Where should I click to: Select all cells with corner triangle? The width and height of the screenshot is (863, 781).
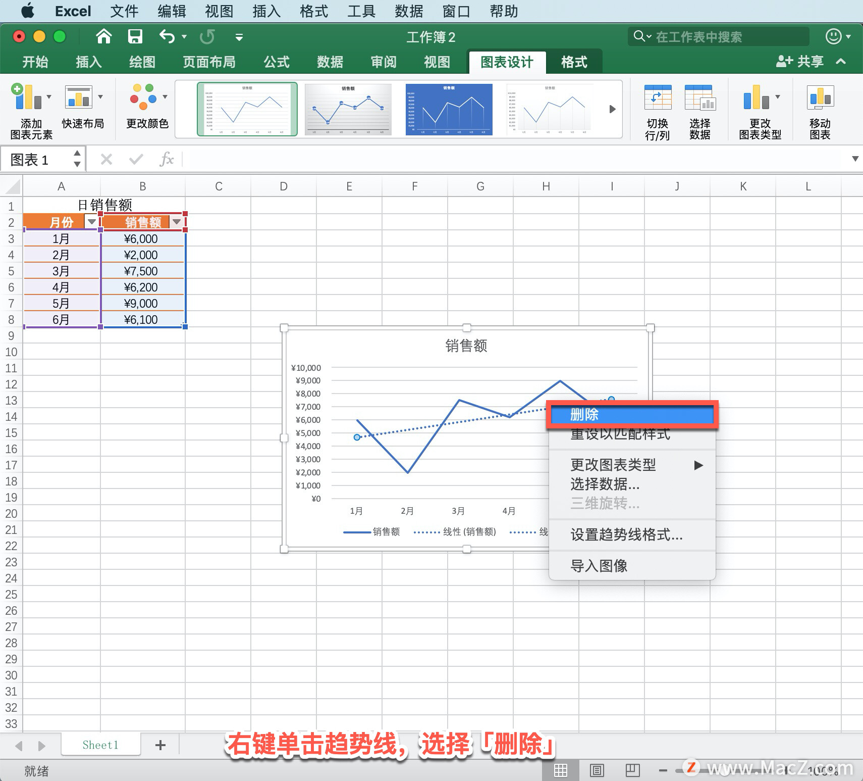pyautogui.click(x=12, y=186)
